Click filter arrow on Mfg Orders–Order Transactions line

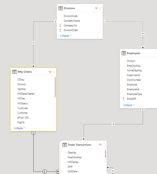point(45,172)
